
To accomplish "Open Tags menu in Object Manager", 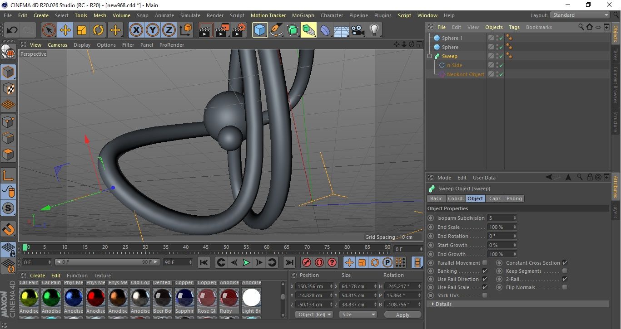I will click(514, 27).
